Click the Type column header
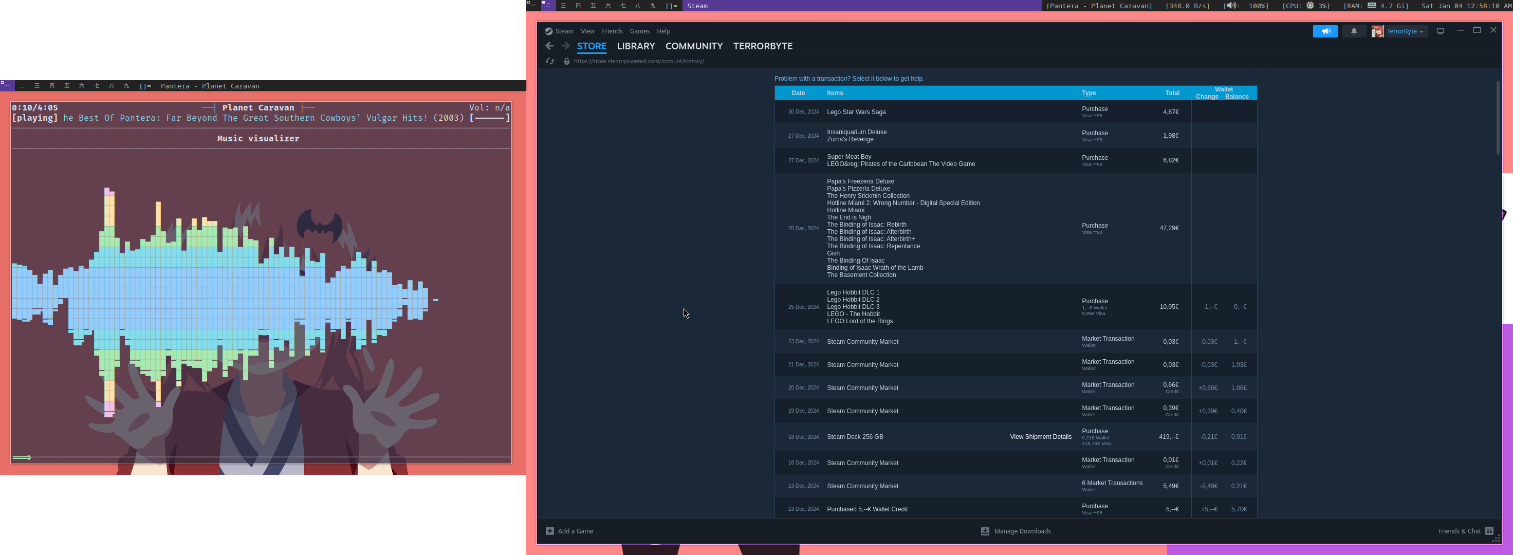The width and height of the screenshot is (1513, 555). point(1088,93)
